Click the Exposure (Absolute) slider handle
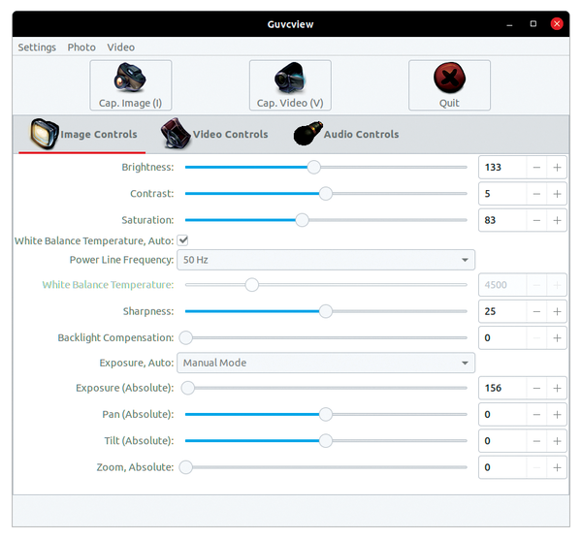582x539 pixels. pos(188,388)
